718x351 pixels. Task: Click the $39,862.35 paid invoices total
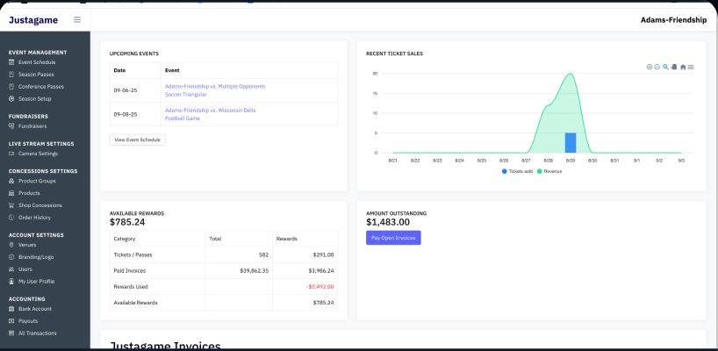point(255,271)
